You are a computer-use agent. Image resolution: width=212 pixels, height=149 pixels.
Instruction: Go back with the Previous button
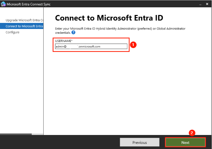(x=139, y=142)
